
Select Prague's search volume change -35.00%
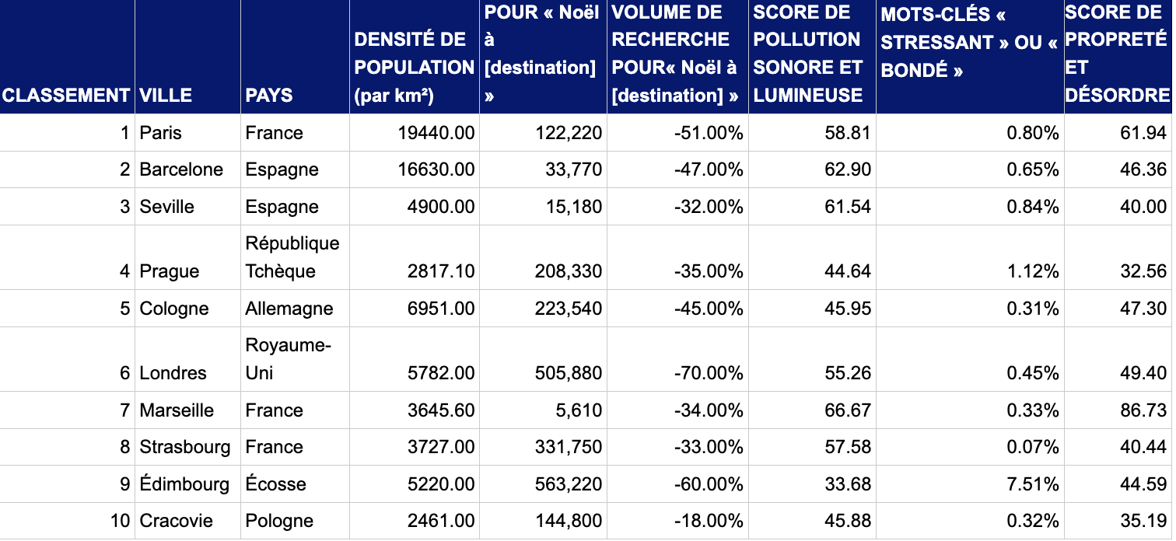point(709,271)
